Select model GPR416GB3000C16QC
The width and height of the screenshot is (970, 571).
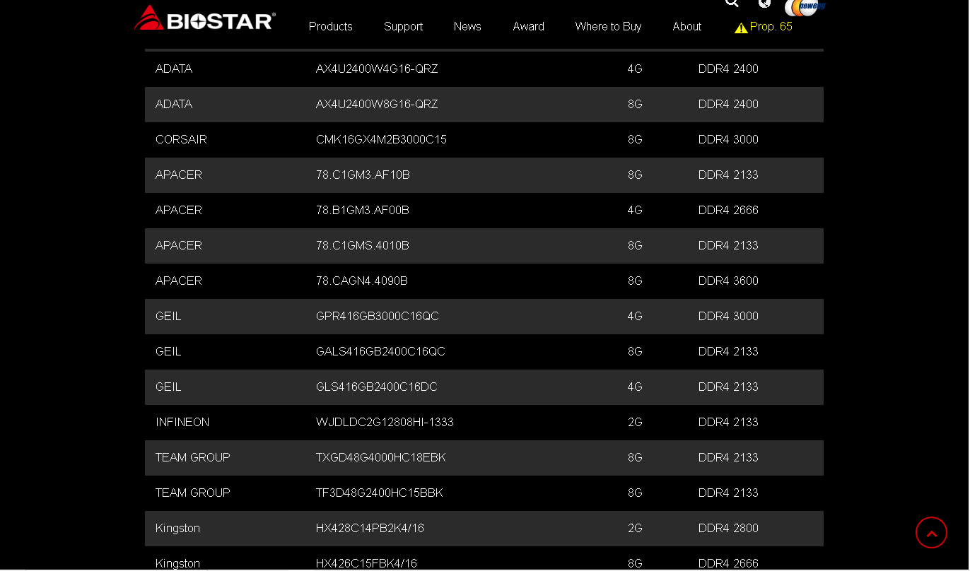coord(378,316)
